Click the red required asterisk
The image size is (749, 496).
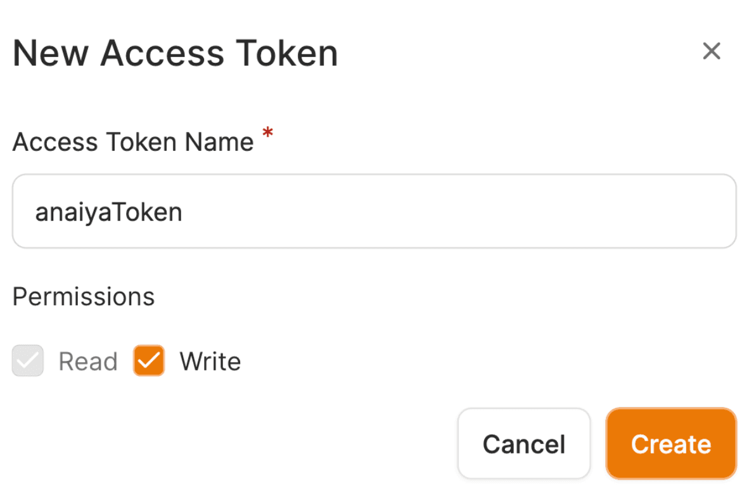pyautogui.click(x=268, y=134)
